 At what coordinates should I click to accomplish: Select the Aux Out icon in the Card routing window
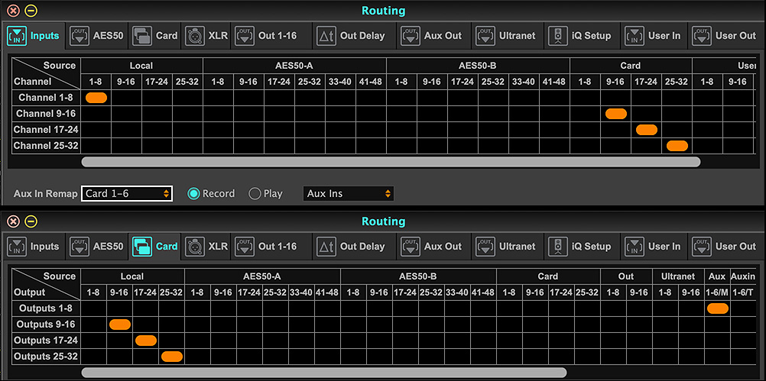(x=411, y=247)
